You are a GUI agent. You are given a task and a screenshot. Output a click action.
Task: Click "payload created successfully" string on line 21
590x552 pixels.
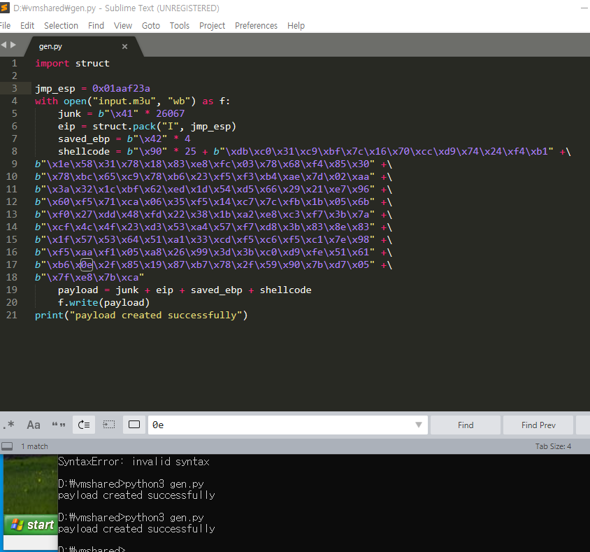tap(156, 316)
